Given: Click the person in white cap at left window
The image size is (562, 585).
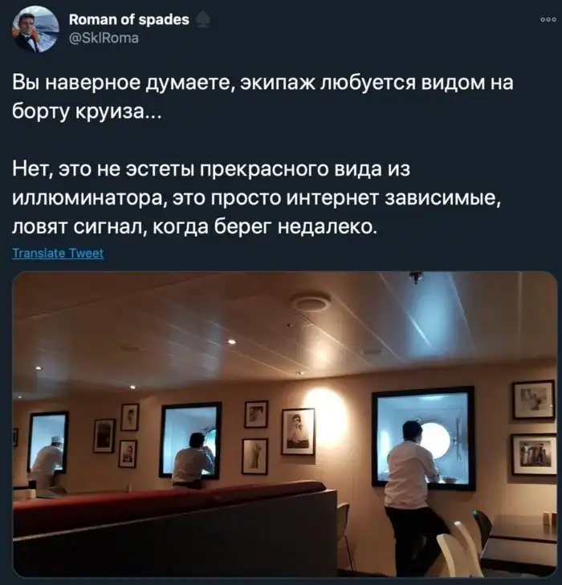Looking at the screenshot, I should tap(47, 462).
